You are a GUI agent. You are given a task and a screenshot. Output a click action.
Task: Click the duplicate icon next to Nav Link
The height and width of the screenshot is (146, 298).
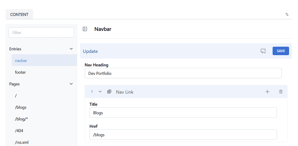click(109, 92)
